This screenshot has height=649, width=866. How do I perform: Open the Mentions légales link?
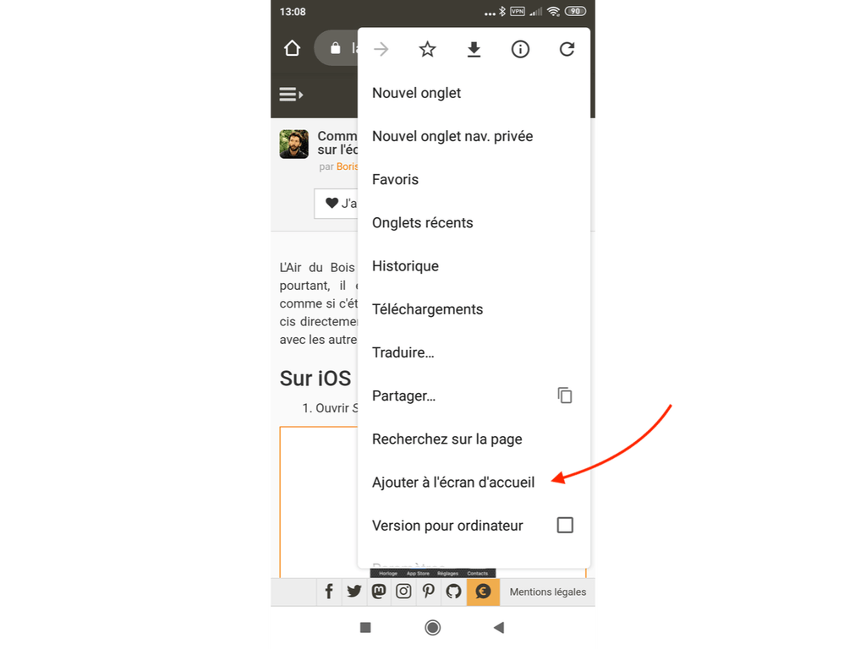point(547,592)
